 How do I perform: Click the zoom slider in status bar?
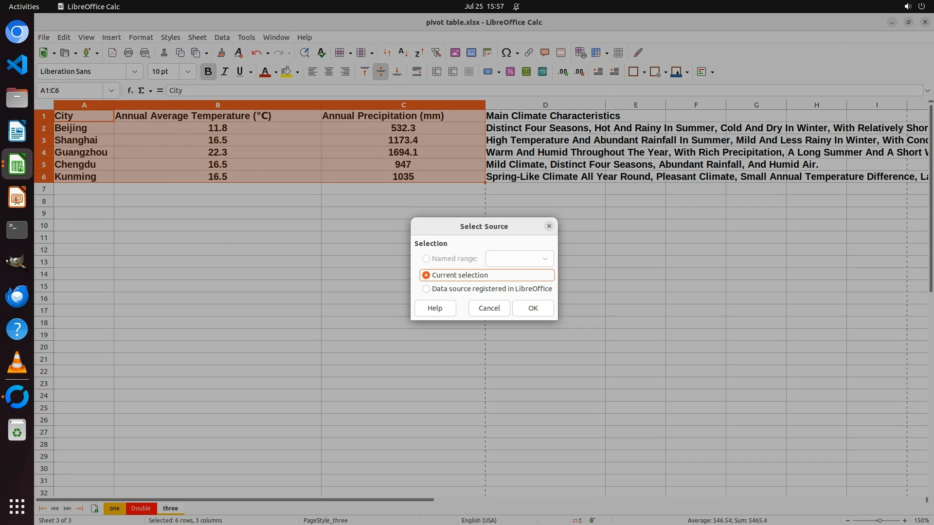pos(879,520)
